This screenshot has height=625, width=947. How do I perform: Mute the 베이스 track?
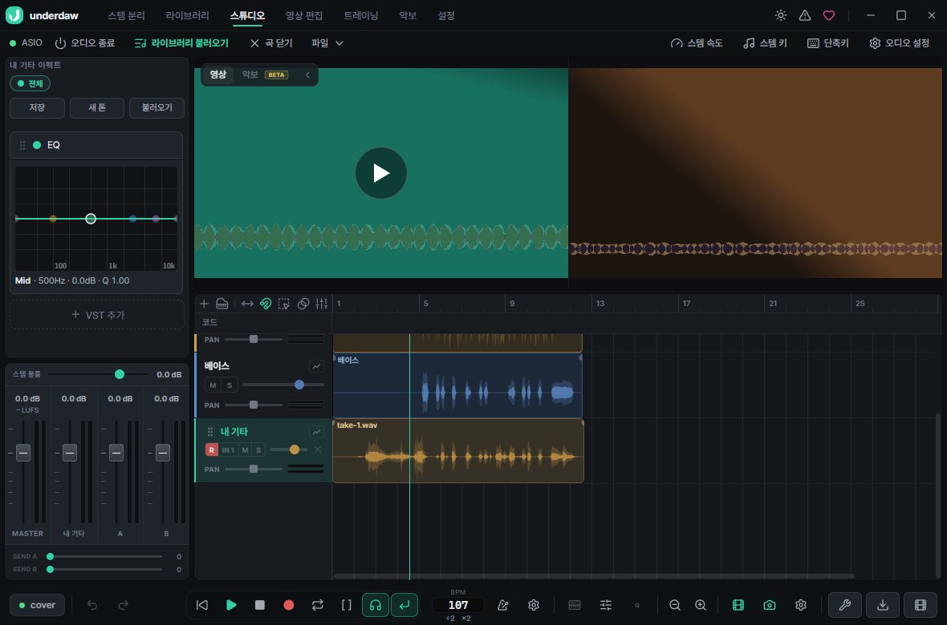point(213,385)
